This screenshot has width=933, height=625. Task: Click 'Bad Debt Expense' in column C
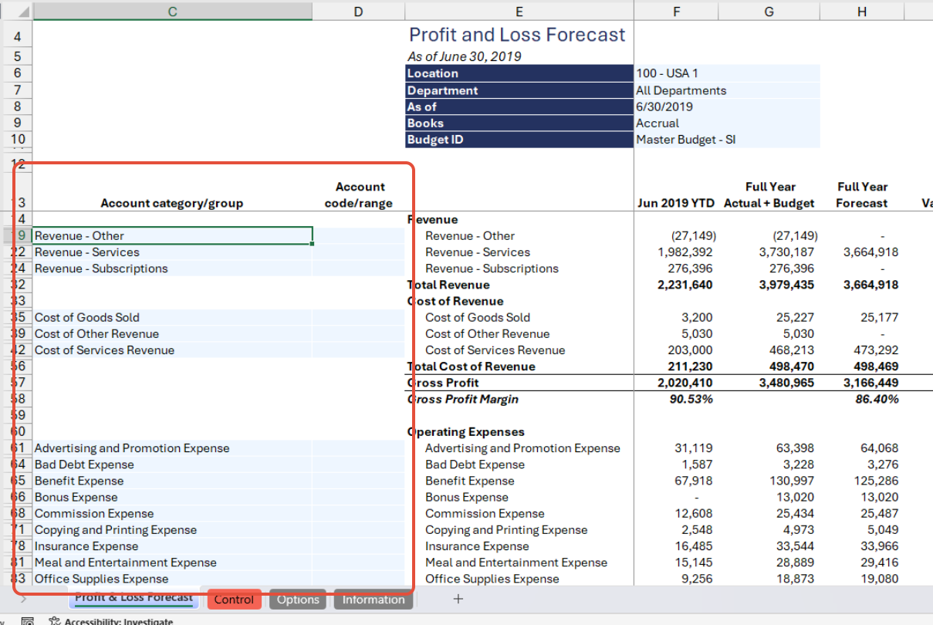(172, 465)
